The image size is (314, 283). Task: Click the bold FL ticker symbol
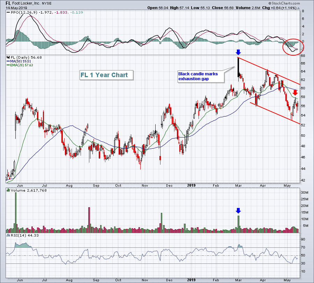pos(8,3)
